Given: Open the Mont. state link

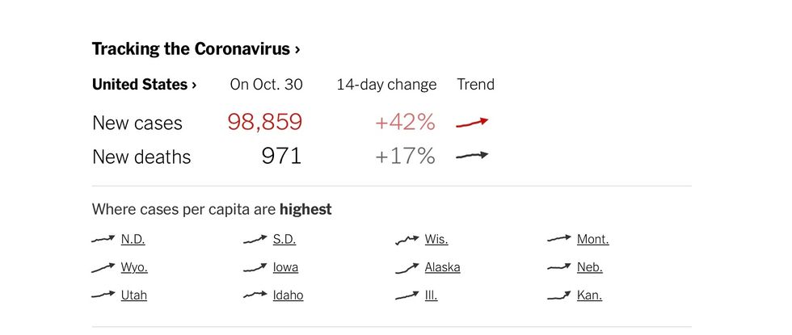Looking at the screenshot, I should 593,239.
